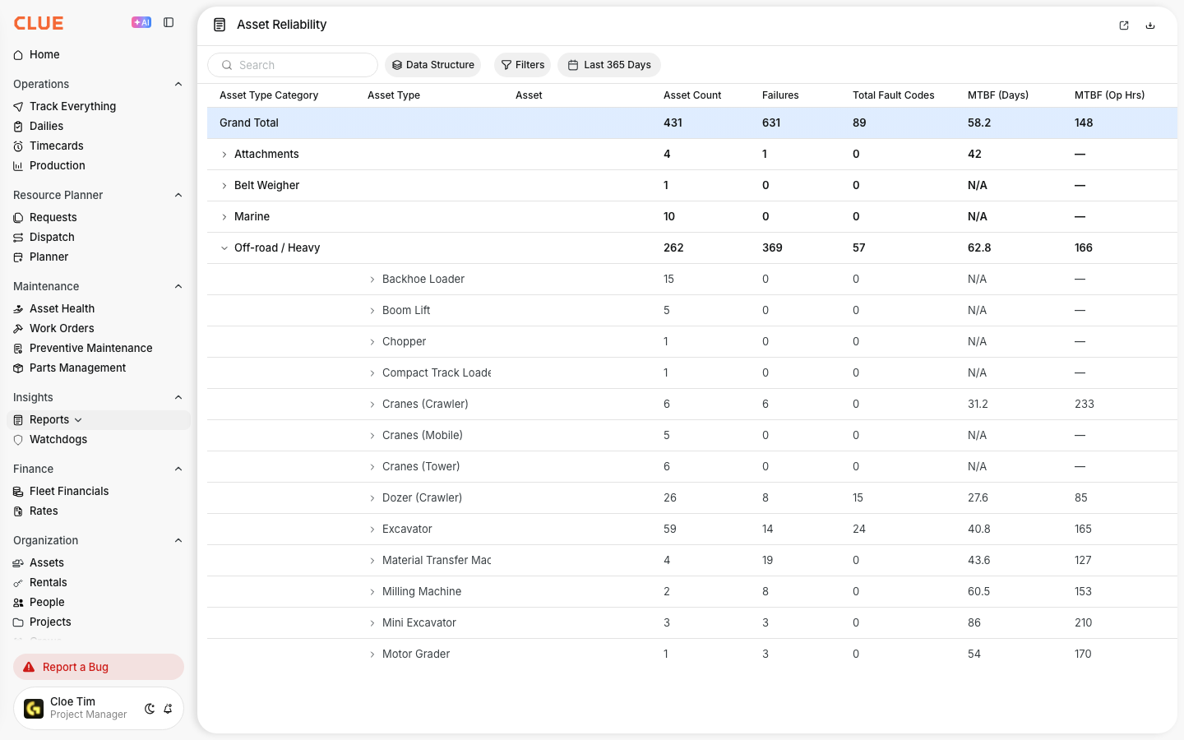Open Dispatch page
This screenshot has height=740, width=1184.
pos(52,237)
